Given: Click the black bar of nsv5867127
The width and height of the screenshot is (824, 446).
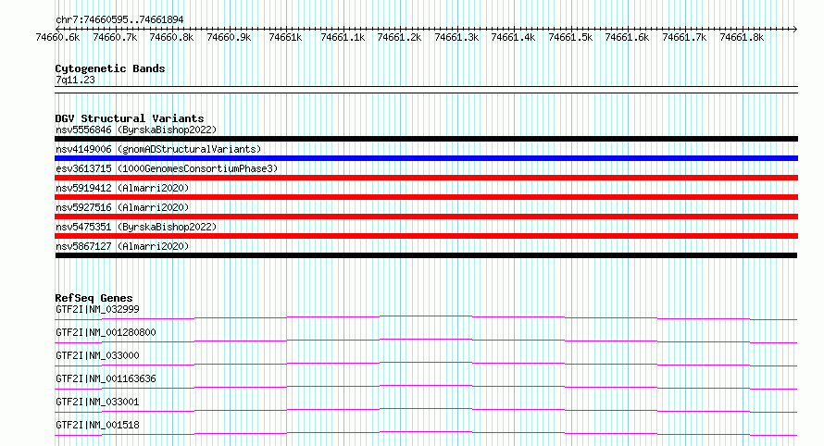Looking at the screenshot, I should pyautogui.click(x=426, y=255).
